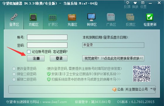Screen dimensions: 164x106
Task: Switch to the 功能区 chip tab
Action: click(33, 20)
